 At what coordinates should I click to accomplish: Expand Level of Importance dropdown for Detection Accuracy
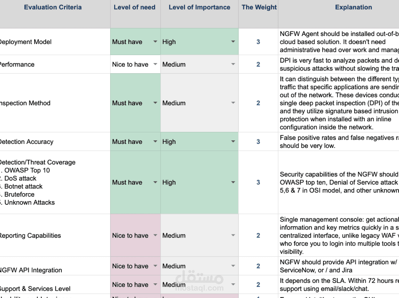[x=233, y=142]
